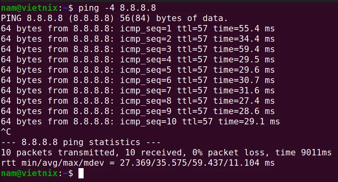Image resolution: width=338 pixels, height=182 pixels.
Task: Click the 'nam@vietnix' prompt on the first line
Action: (29, 8)
